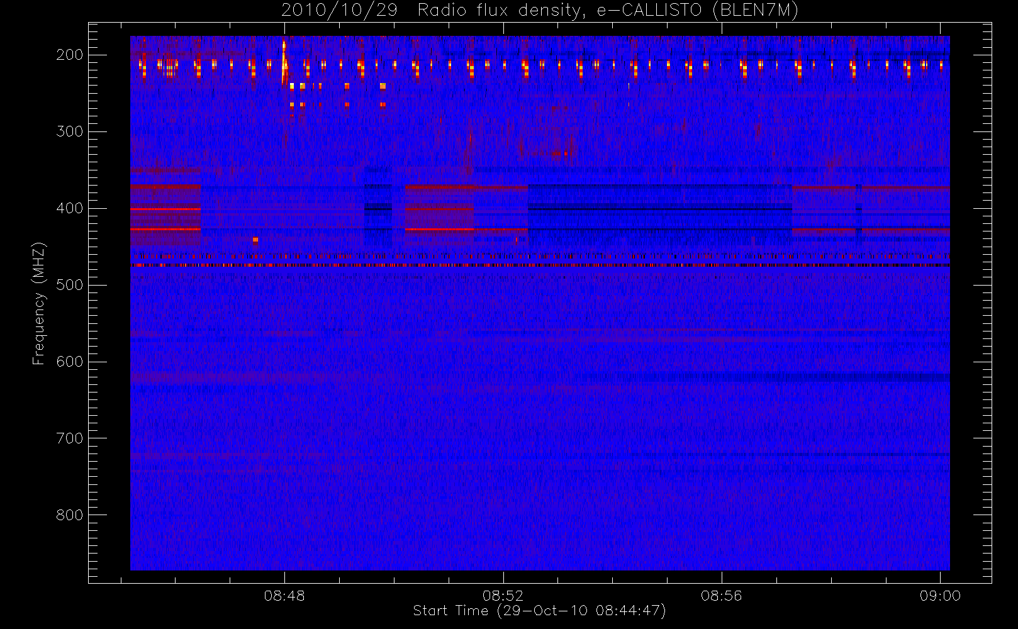Click the 400 frequency tick label
This screenshot has height=629, width=1018.
(70, 208)
